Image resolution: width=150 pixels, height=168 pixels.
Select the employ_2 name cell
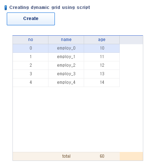tap(66, 65)
